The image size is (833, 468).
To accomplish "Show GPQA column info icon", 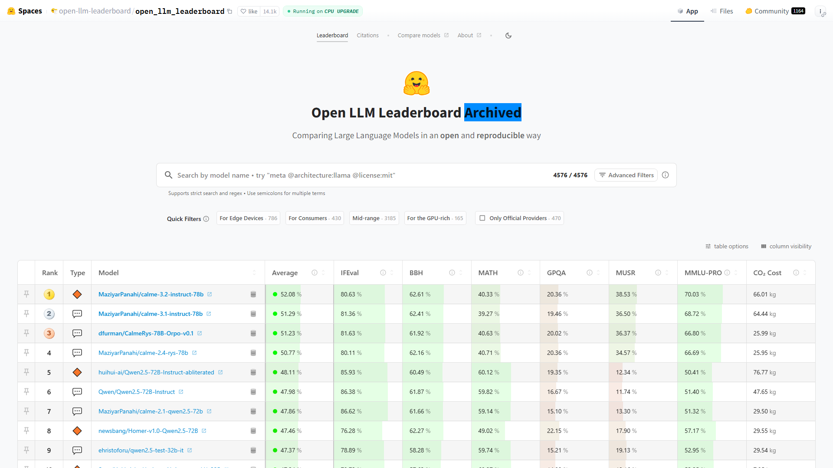I will click(590, 273).
